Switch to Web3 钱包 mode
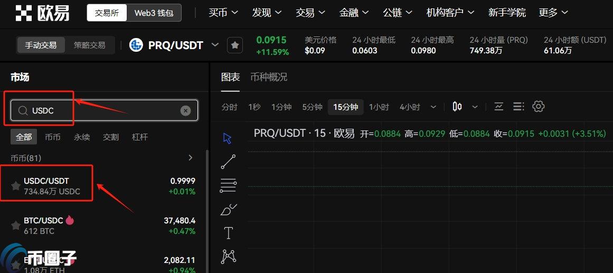This screenshot has width=613, height=273. point(154,13)
